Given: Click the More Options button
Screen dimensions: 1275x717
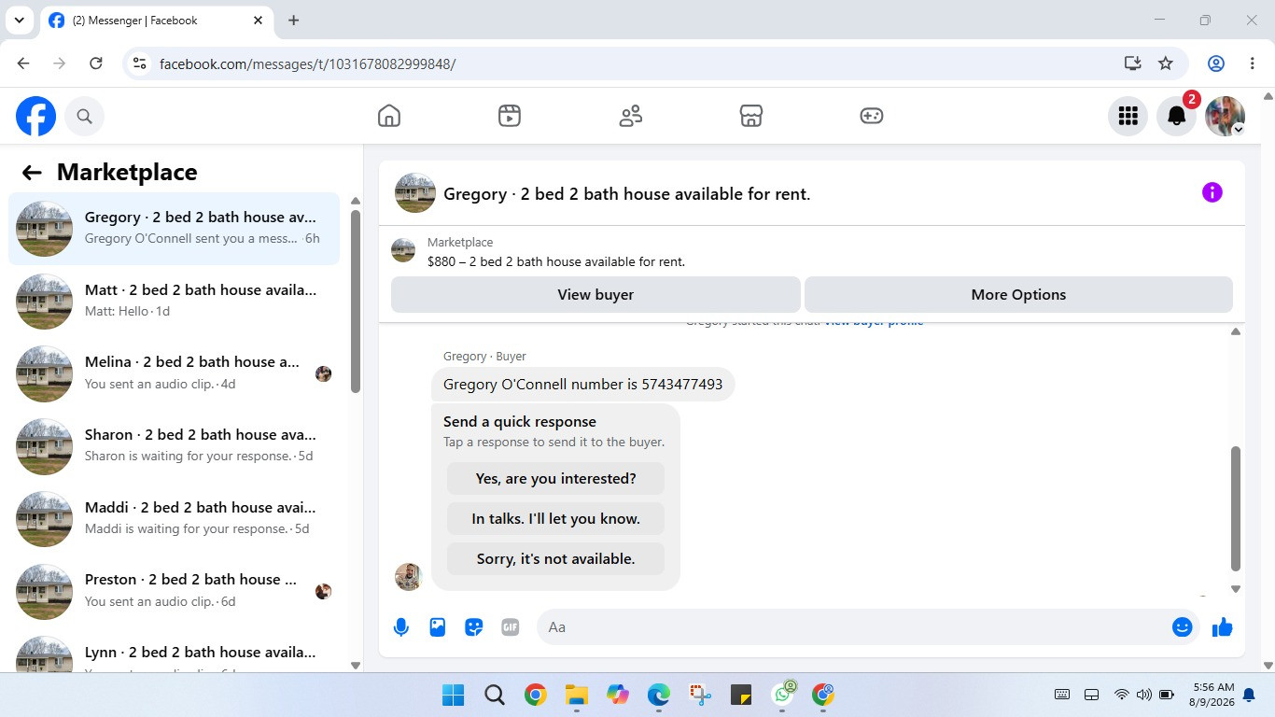Looking at the screenshot, I should point(1018,295).
